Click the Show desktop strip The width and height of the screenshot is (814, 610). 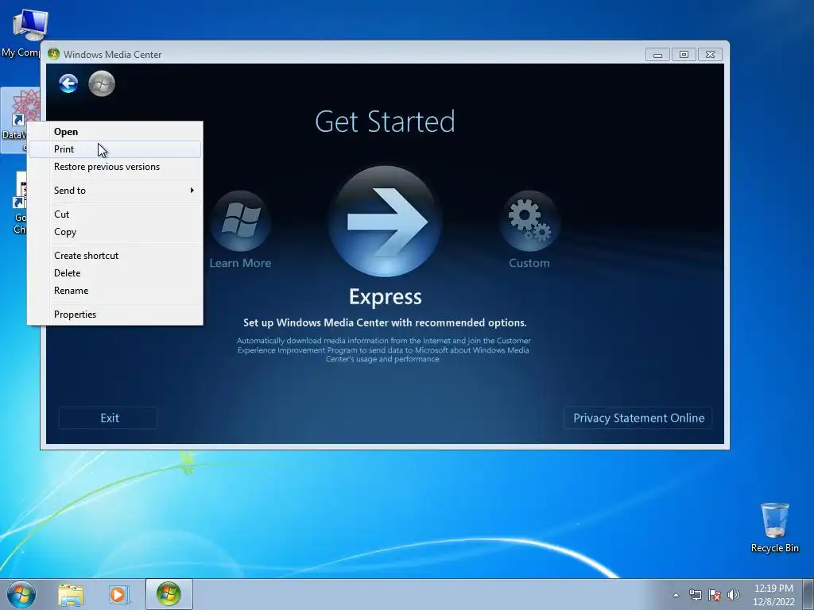[x=808, y=594]
